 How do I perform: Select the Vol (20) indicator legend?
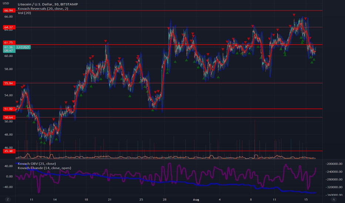pos(24,13)
